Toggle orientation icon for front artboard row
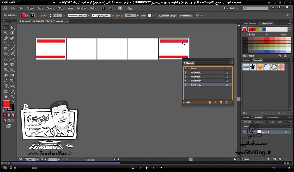Image resolution: width=294 pixels, height=172 pixels. (x=227, y=68)
